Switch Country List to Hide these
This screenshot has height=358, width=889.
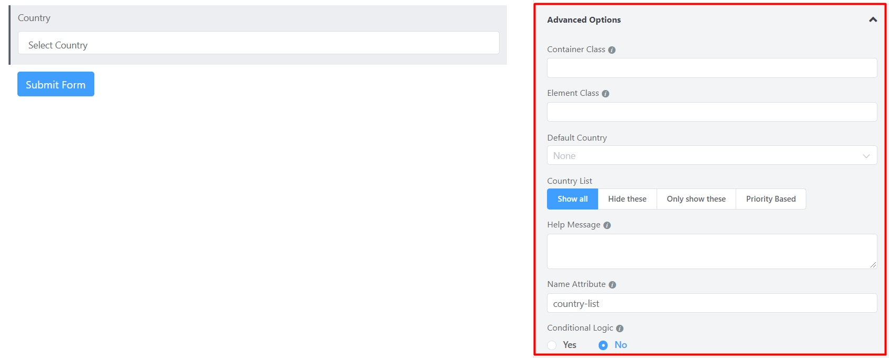[627, 199]
